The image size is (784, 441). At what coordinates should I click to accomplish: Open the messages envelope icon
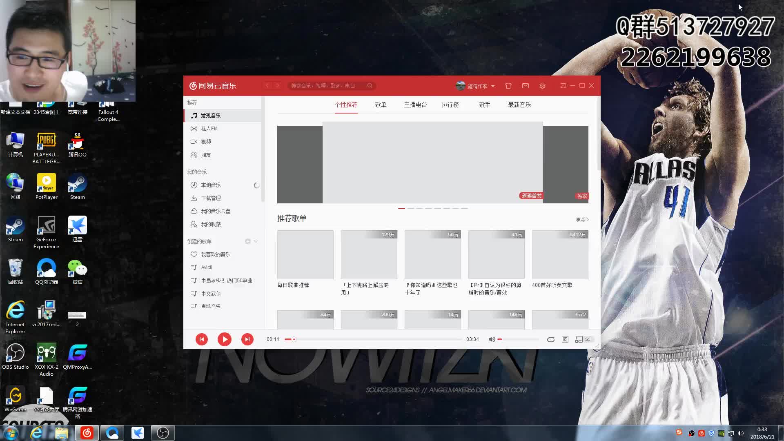pyautogui.click(x=526, y=86)
